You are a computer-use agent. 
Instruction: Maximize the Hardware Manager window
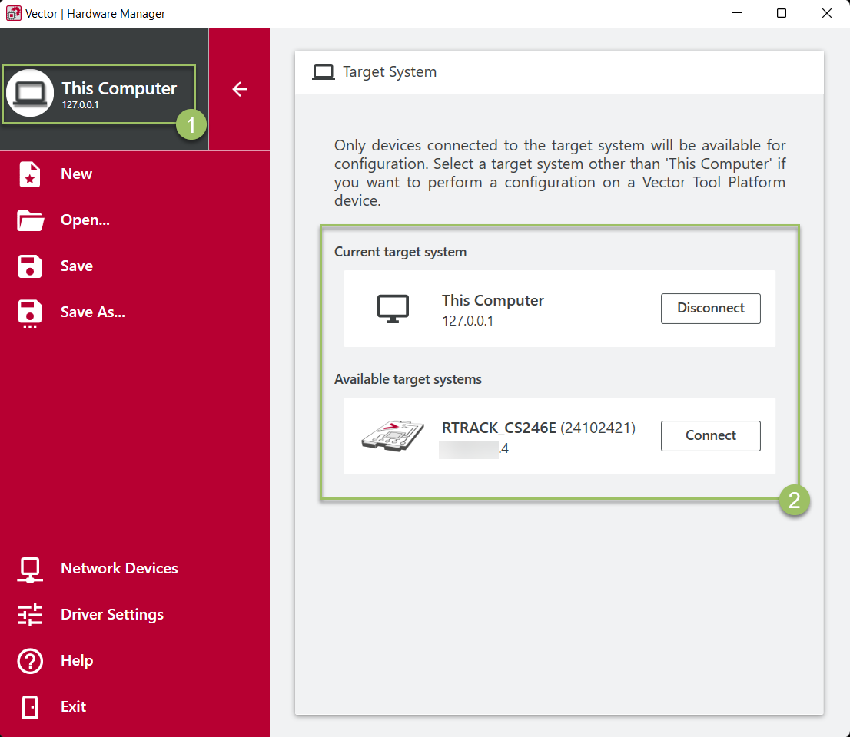782,14
